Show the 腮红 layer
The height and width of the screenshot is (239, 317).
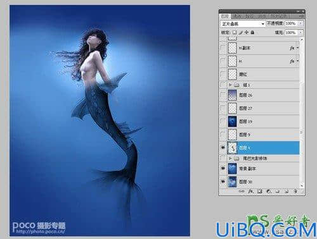point(223,74)
